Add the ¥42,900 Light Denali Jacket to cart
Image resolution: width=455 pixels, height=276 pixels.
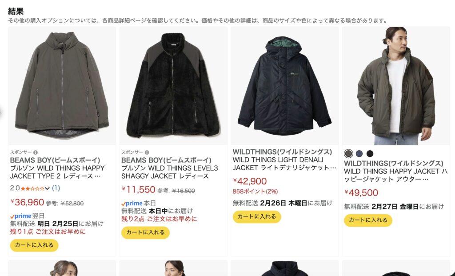tap(257, 217)
